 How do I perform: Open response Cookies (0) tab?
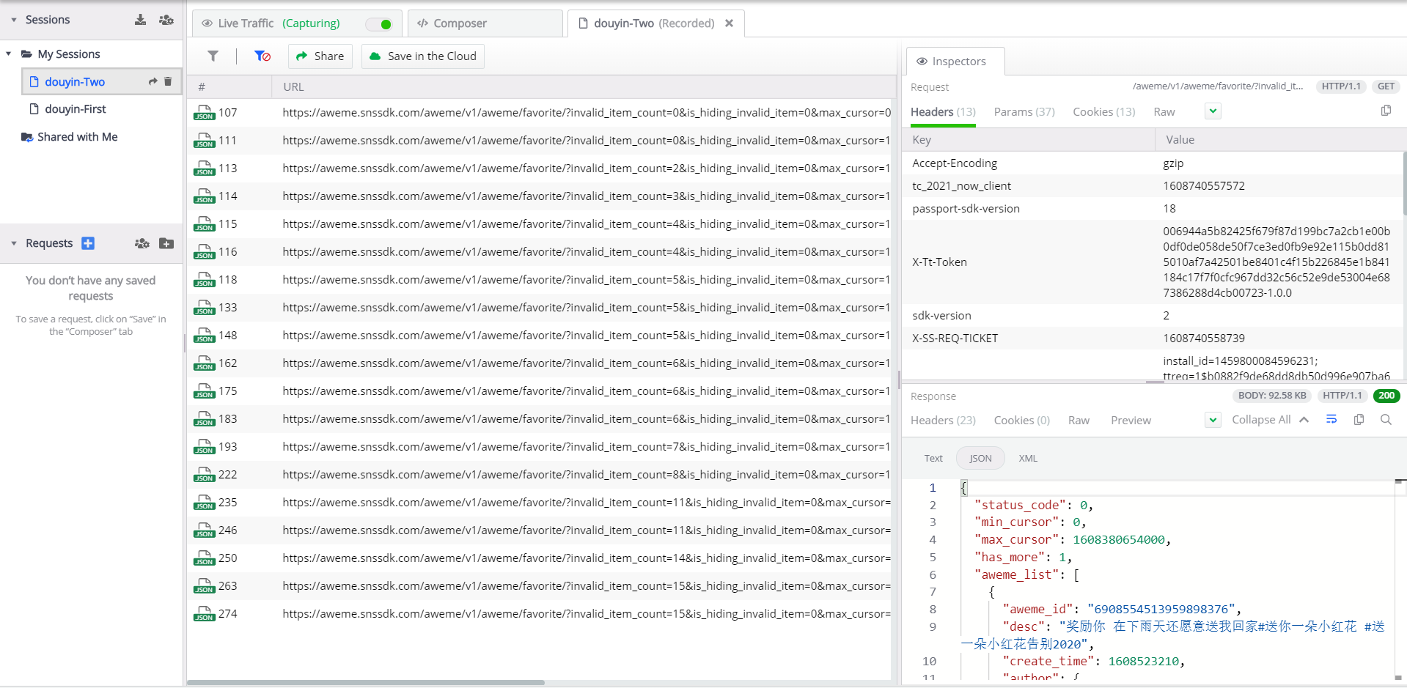click(x=1021, y=421)
